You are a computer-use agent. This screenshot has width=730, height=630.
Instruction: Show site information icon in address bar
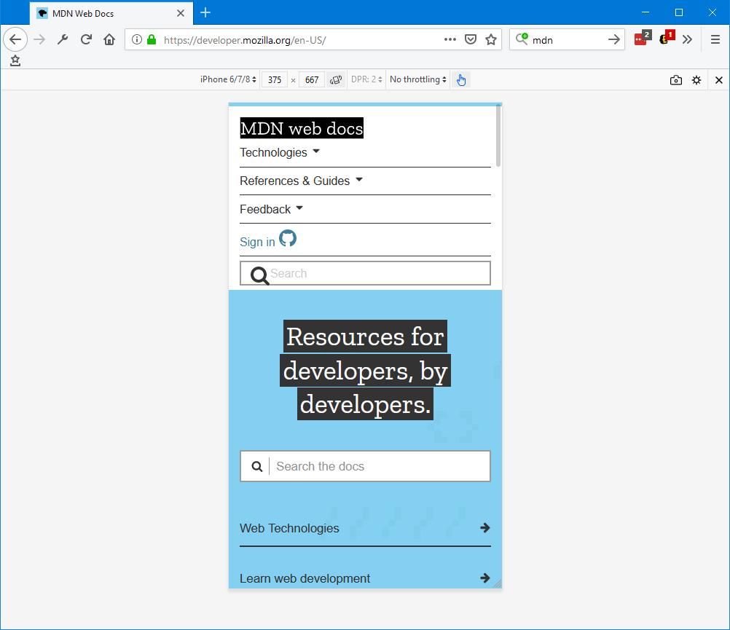pos(137,39)
